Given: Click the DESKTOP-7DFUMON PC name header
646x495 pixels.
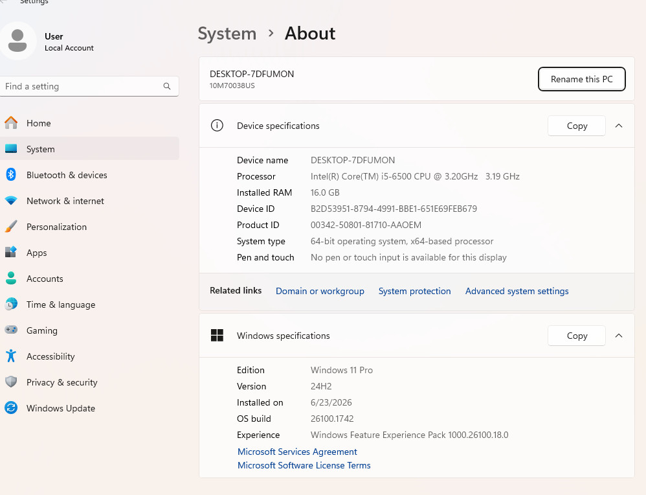Looking at the screenshot, I should pyautogui.click(x=252, y=75).
